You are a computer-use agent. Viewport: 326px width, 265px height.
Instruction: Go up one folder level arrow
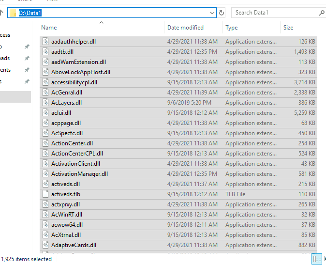pyautogui.click(x=1, y=13)
